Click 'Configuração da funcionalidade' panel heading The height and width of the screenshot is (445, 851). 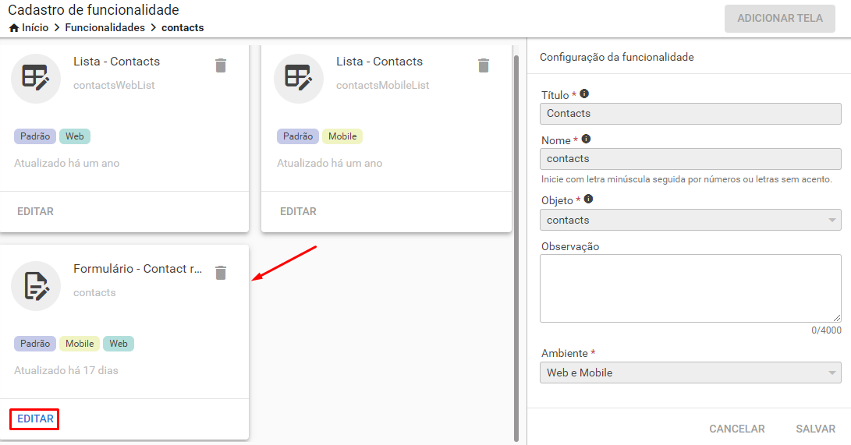coord(616,57)
